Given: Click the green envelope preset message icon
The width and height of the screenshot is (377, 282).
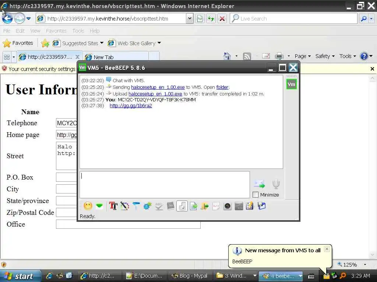Looking at the screenshot, I should tap(99, 206).
